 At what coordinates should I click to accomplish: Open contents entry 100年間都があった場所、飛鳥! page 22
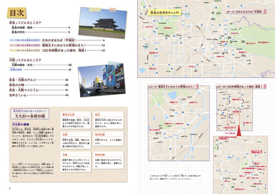(x=73, y=50)
